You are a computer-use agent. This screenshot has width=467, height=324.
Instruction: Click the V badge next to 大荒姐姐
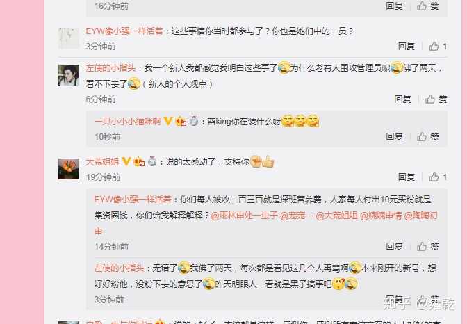coord(126,161)
